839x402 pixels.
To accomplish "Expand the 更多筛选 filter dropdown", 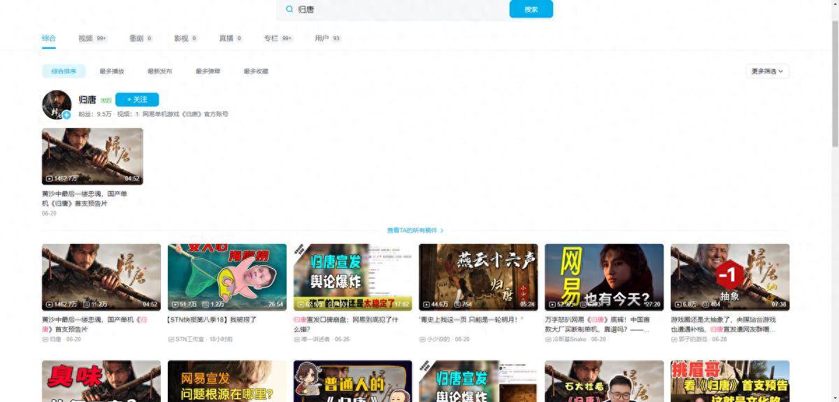I will [x=768, y=71].
